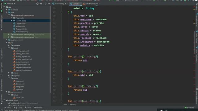Toggle fold at line 45 setUID function
The height and width of the screenshot is (111, 198).
click(x=62, y=71)
